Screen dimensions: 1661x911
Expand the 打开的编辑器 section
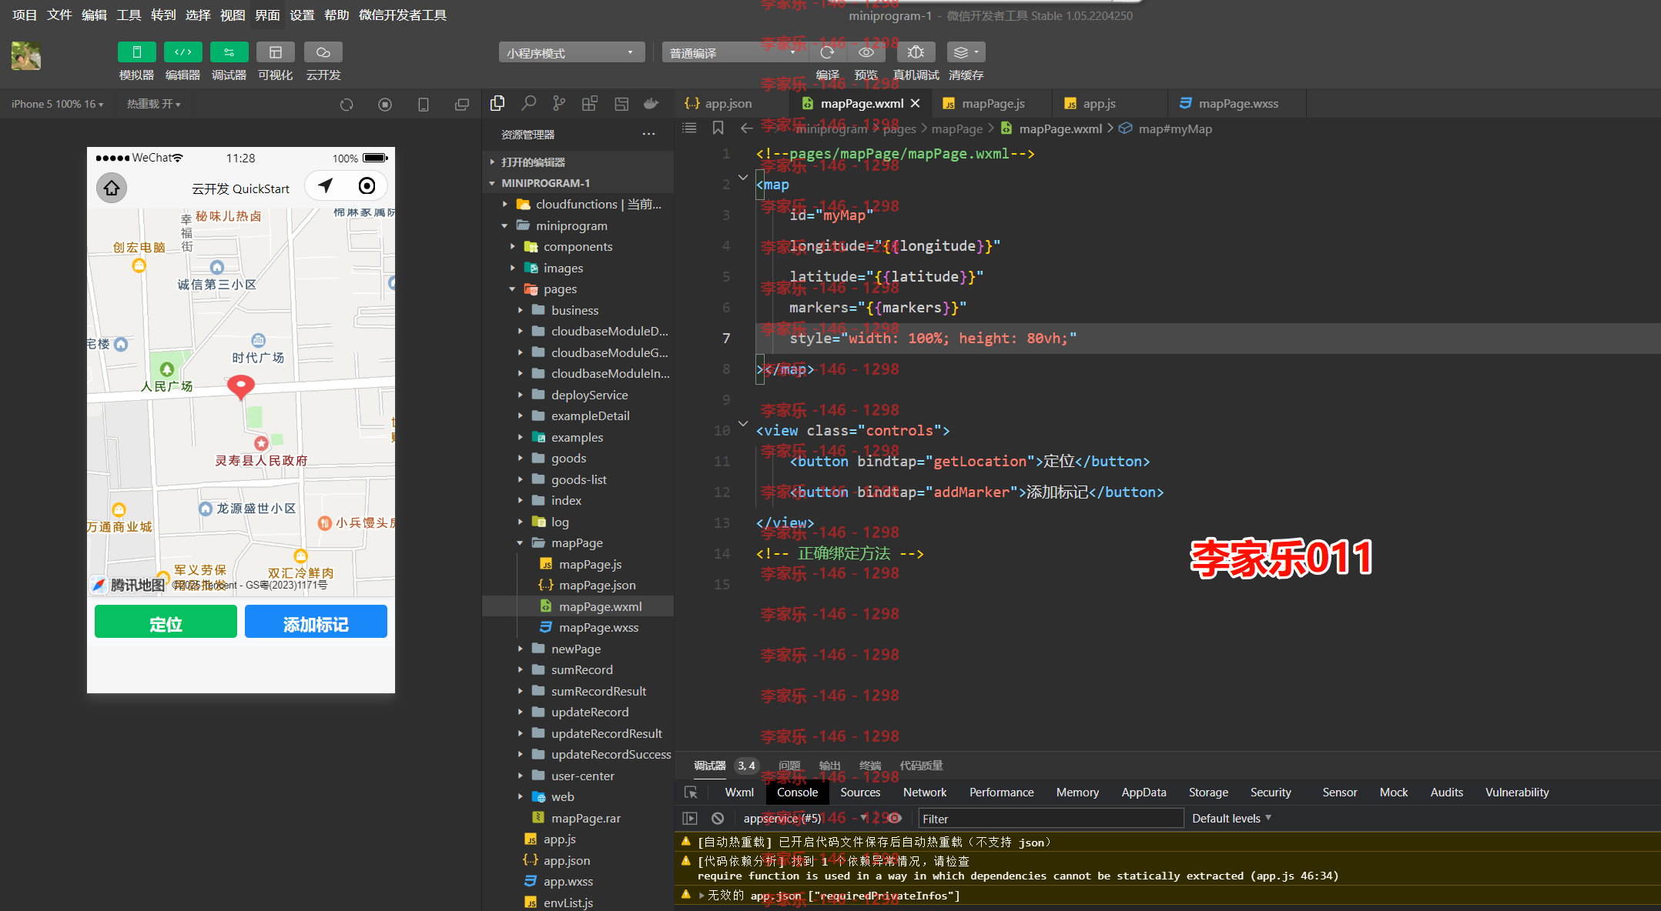578,162
